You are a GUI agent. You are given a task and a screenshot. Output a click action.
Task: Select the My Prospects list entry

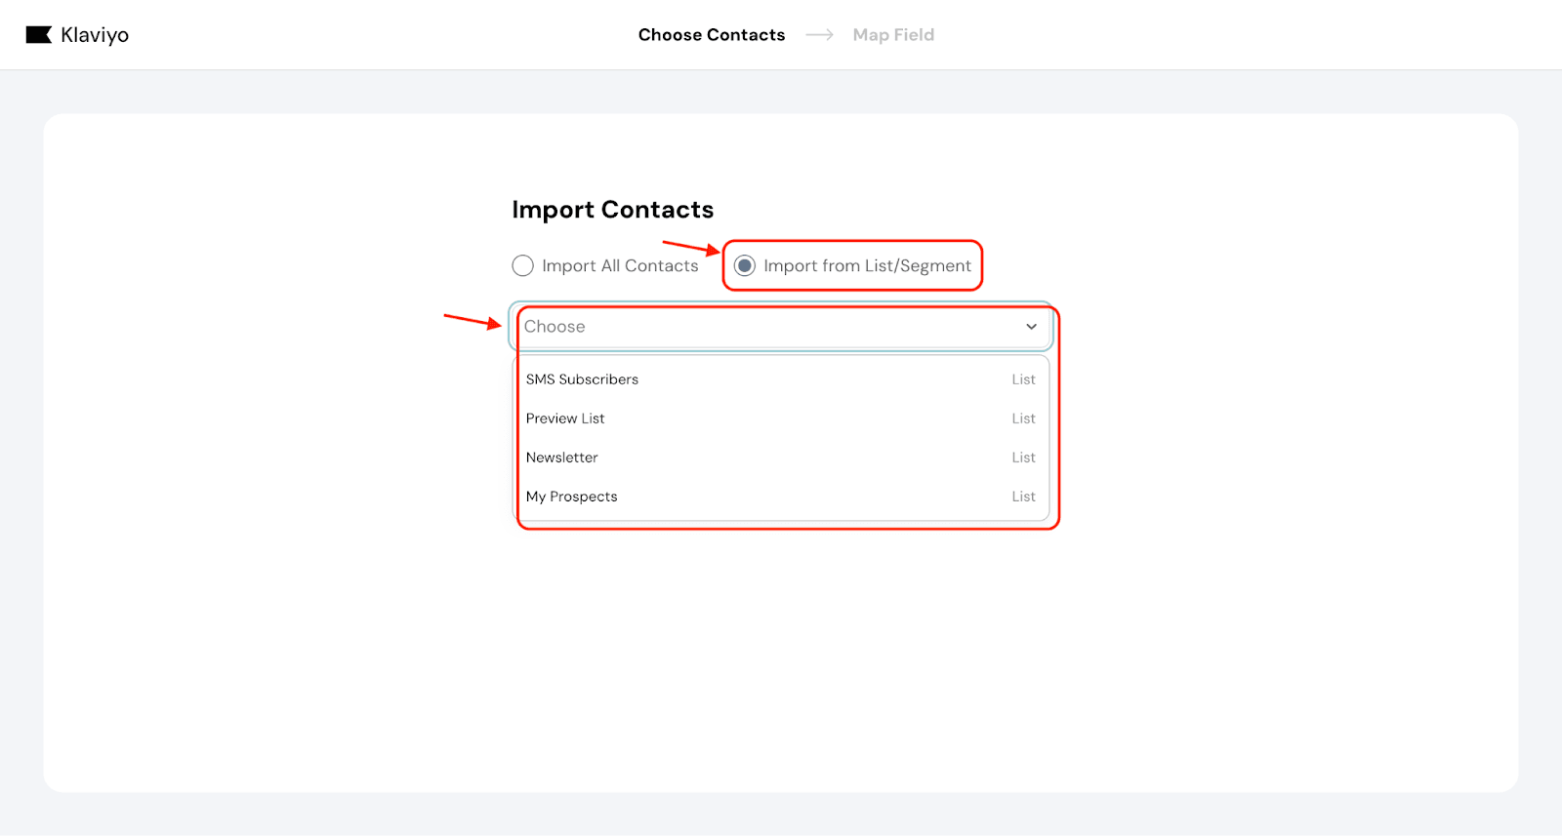[571, 497]
